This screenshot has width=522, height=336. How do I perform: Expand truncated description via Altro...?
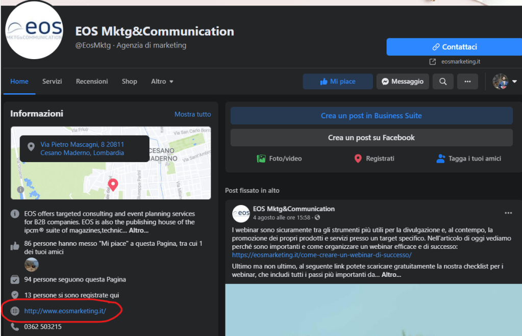(x=138, y=230)
